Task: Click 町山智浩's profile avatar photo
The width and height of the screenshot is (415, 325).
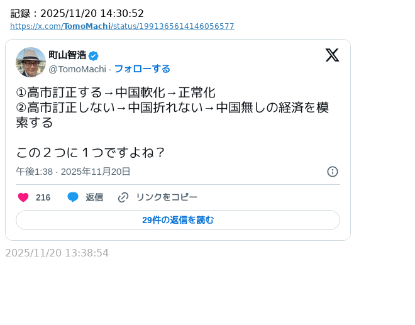Action: 31,62
